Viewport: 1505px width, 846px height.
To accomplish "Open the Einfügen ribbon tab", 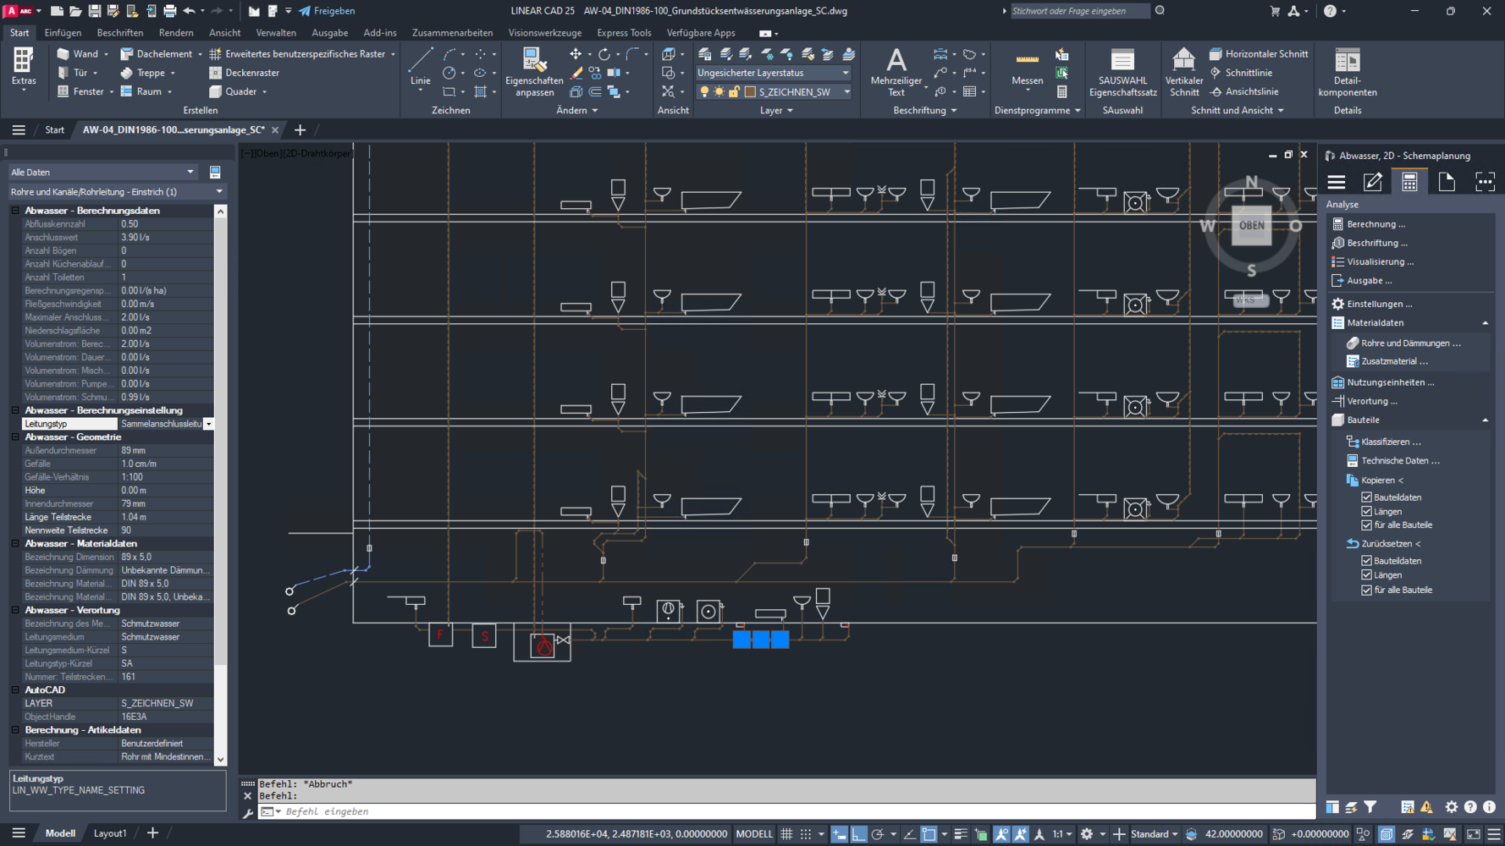I will 63,33.
